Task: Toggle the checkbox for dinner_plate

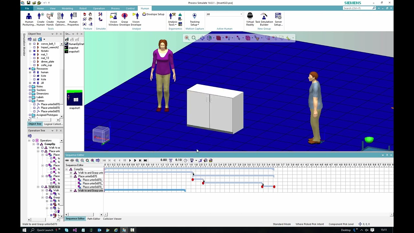Action: coord(34,61)
